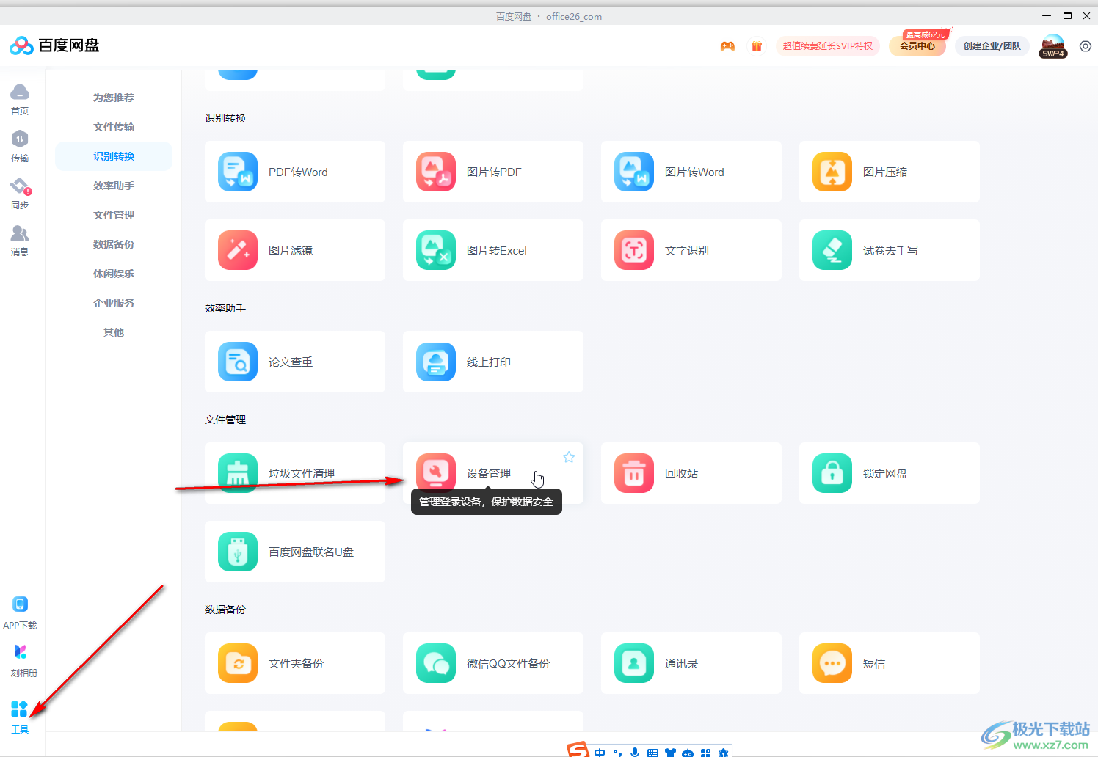Open the 图片转PDF converter

(492, 172)
